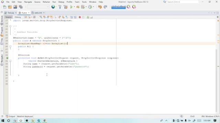Maximize the editor window via corner icon

click(218, 13)
